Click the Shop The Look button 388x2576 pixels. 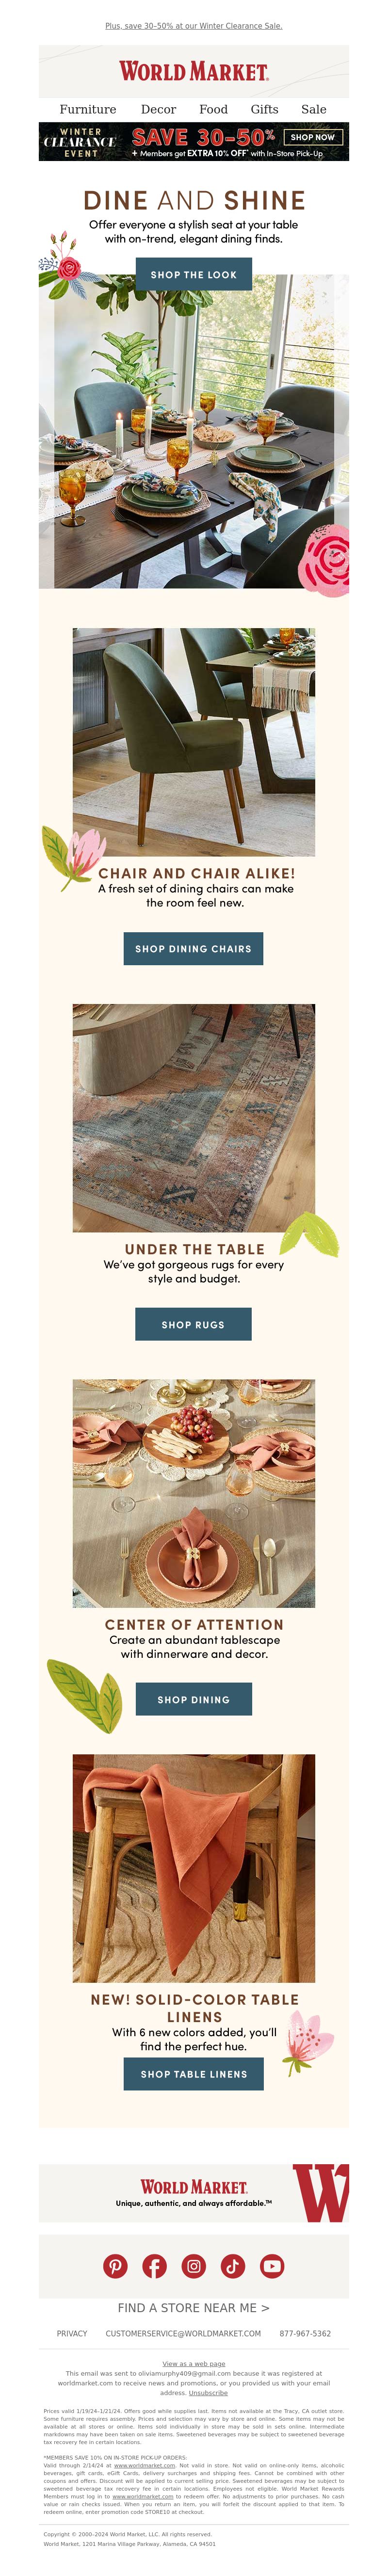[x=194, y=274]
